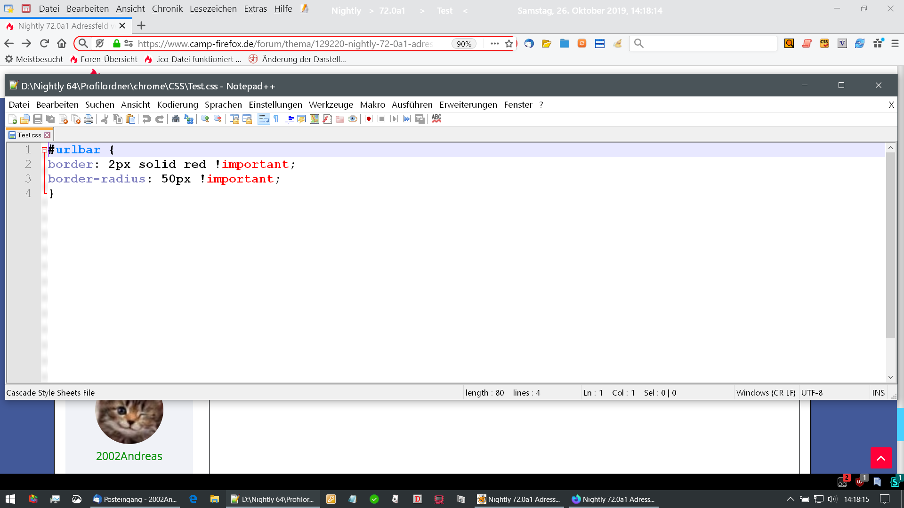Open the Kodierung menu

178,104
